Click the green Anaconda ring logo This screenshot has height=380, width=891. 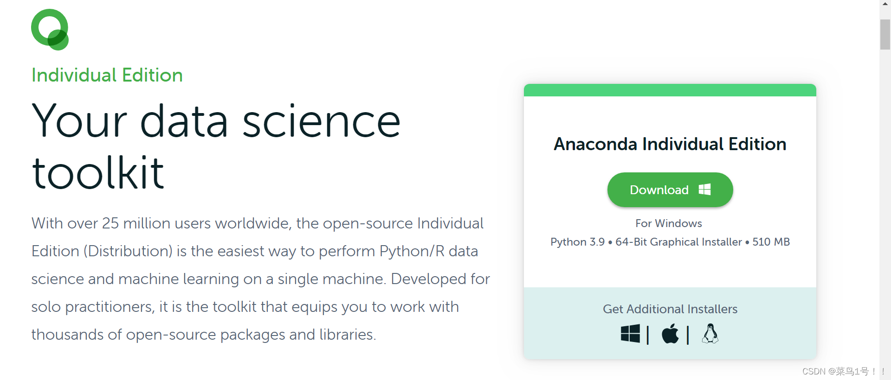(x=50, y=30)
